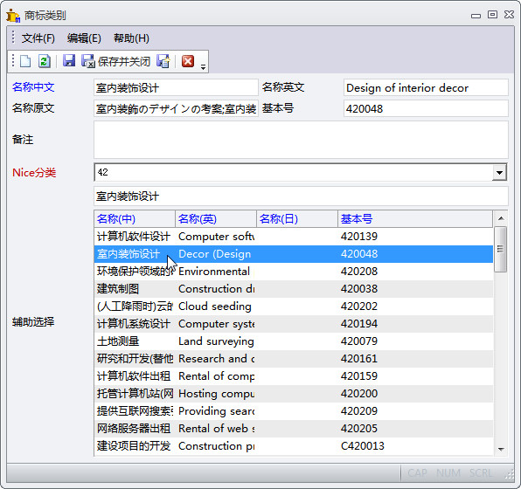Click the 名称英文 input field
This screenshot has height=489, width=521.
coord(426,87)
